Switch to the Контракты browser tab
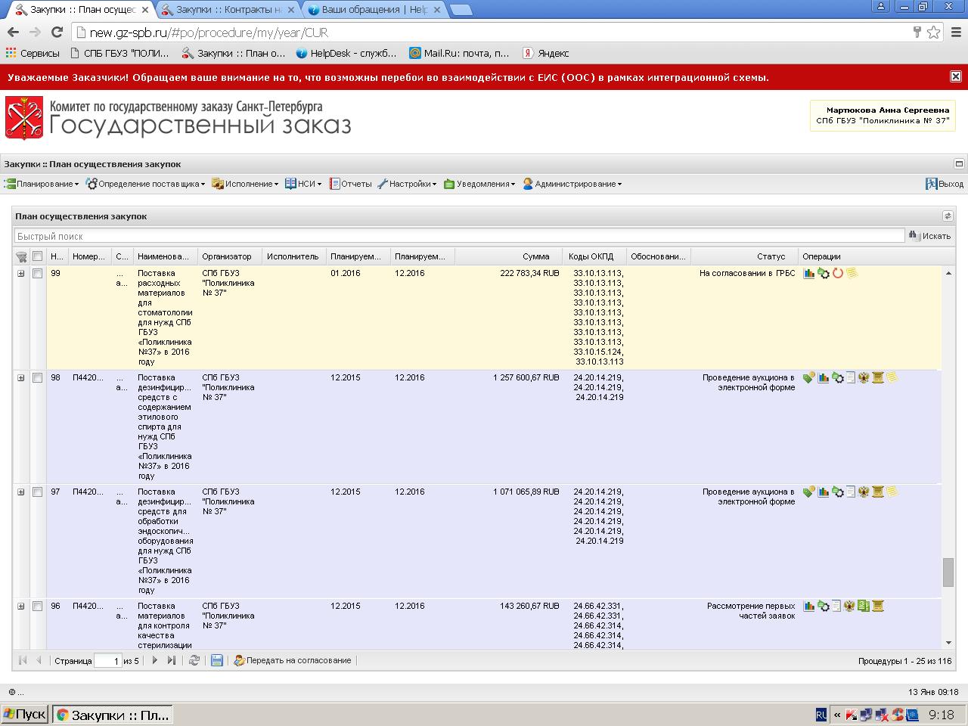 pos(228,10)
